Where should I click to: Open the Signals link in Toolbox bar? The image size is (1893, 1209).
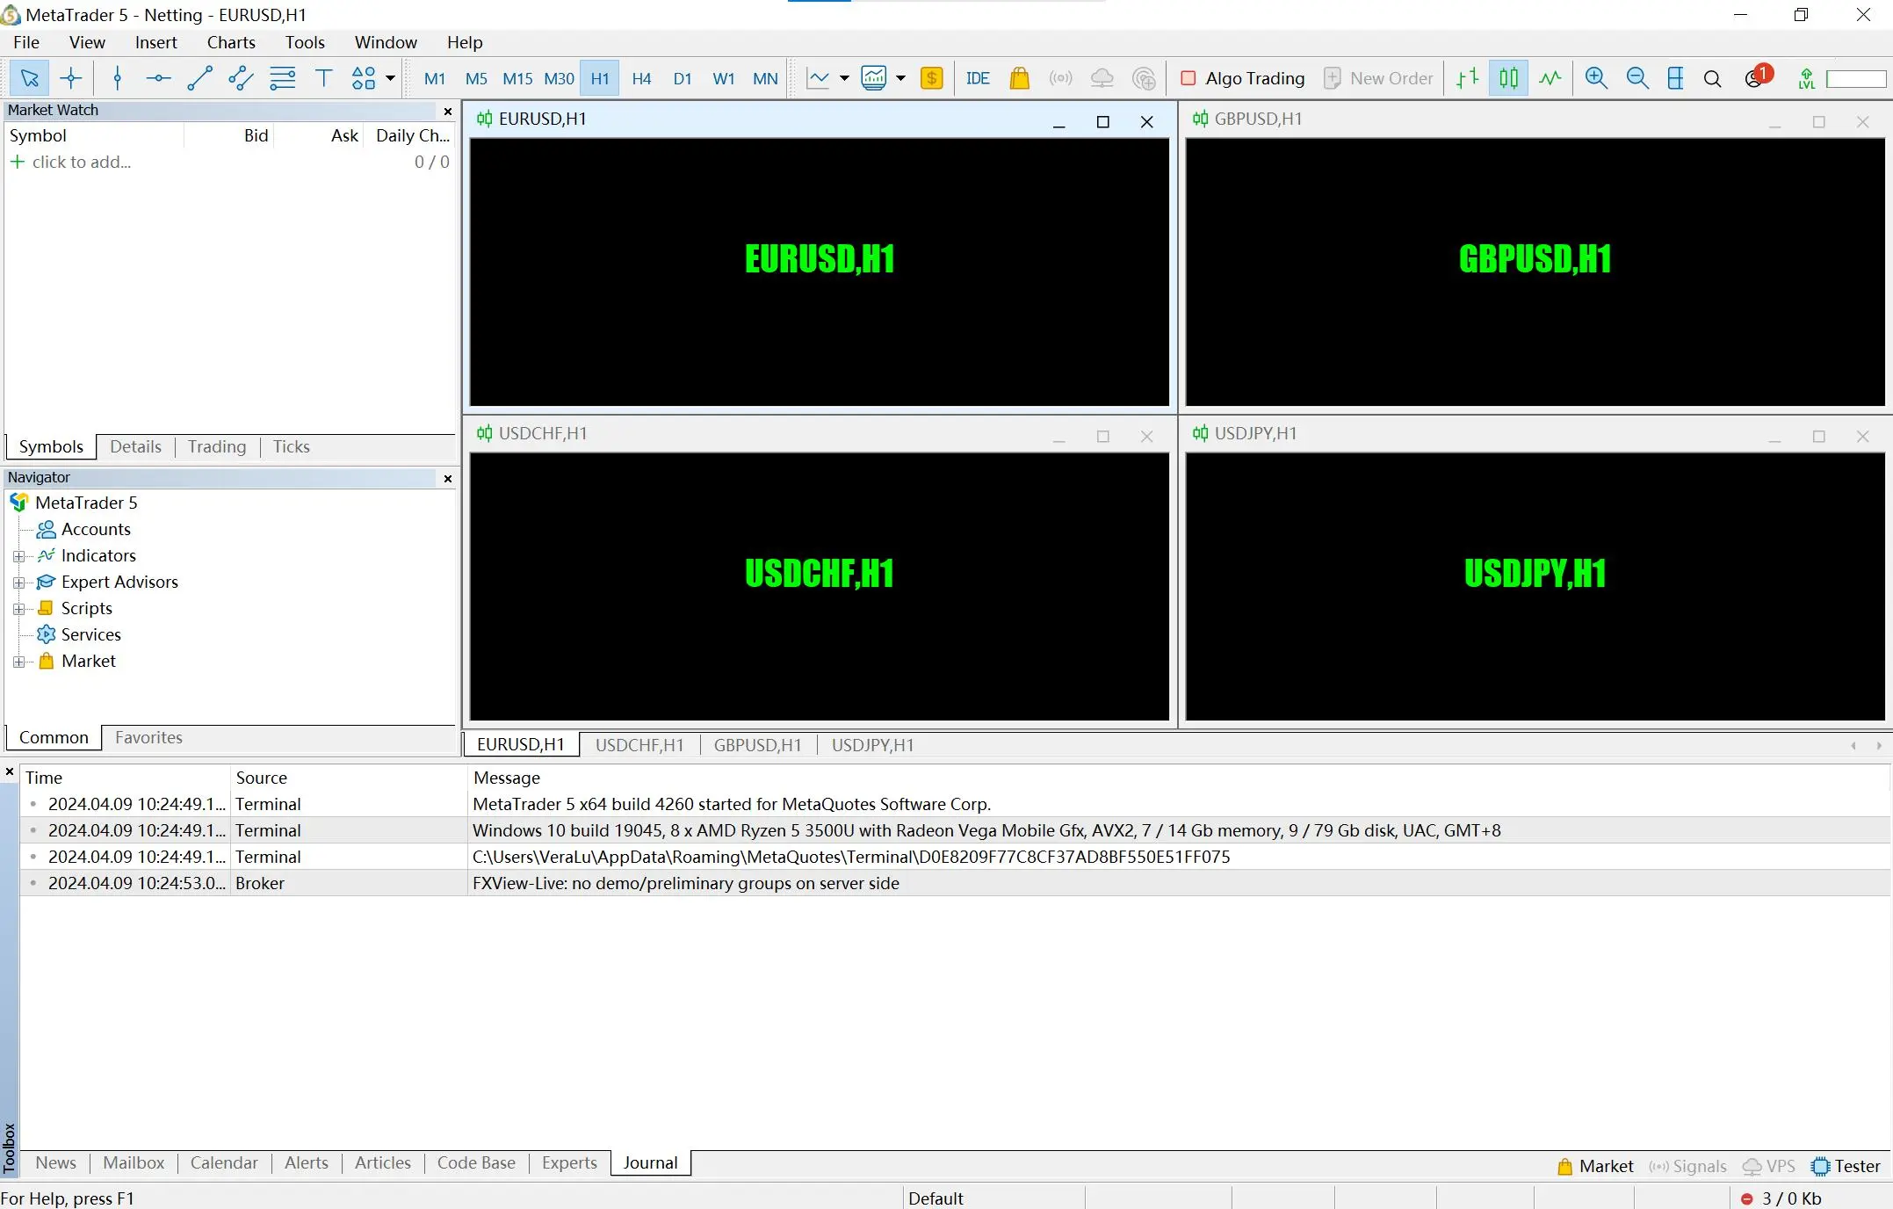(x=1687, y=1166)
